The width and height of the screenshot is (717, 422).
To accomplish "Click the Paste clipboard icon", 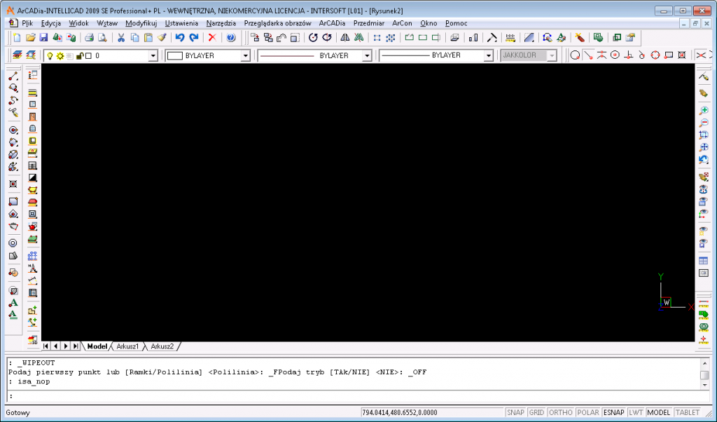I will pyautogui.click(x=148, y=37).
